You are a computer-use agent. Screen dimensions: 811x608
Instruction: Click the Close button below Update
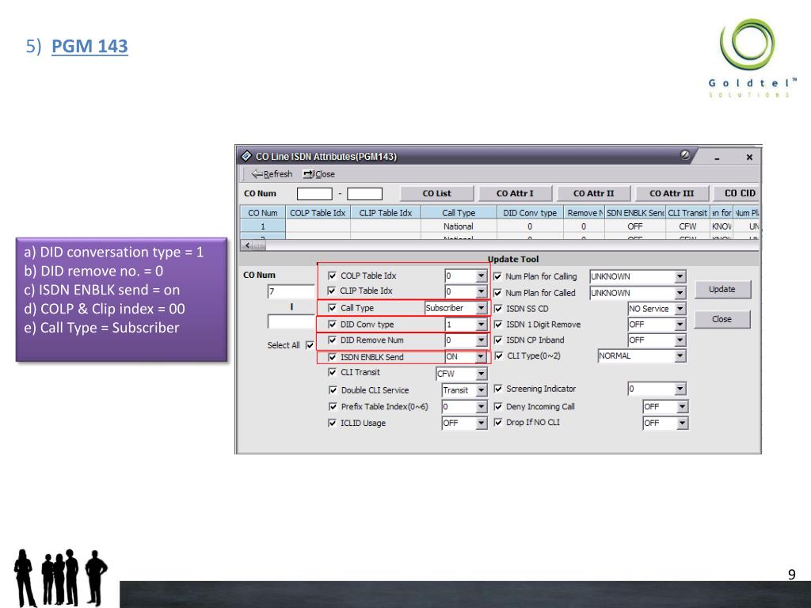tap(722, 320)
